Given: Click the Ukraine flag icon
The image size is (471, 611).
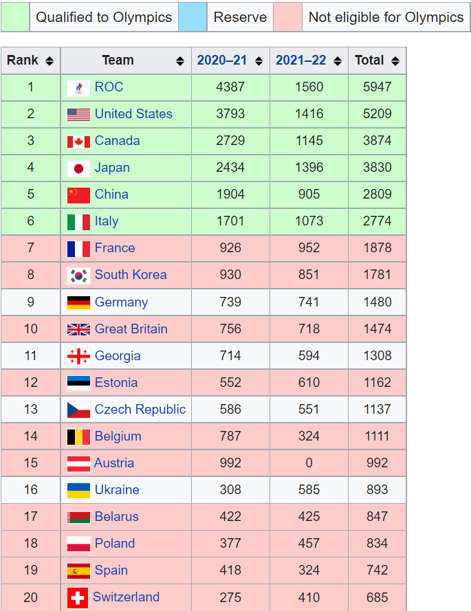Looking at the screenshot, I should 78,490.
